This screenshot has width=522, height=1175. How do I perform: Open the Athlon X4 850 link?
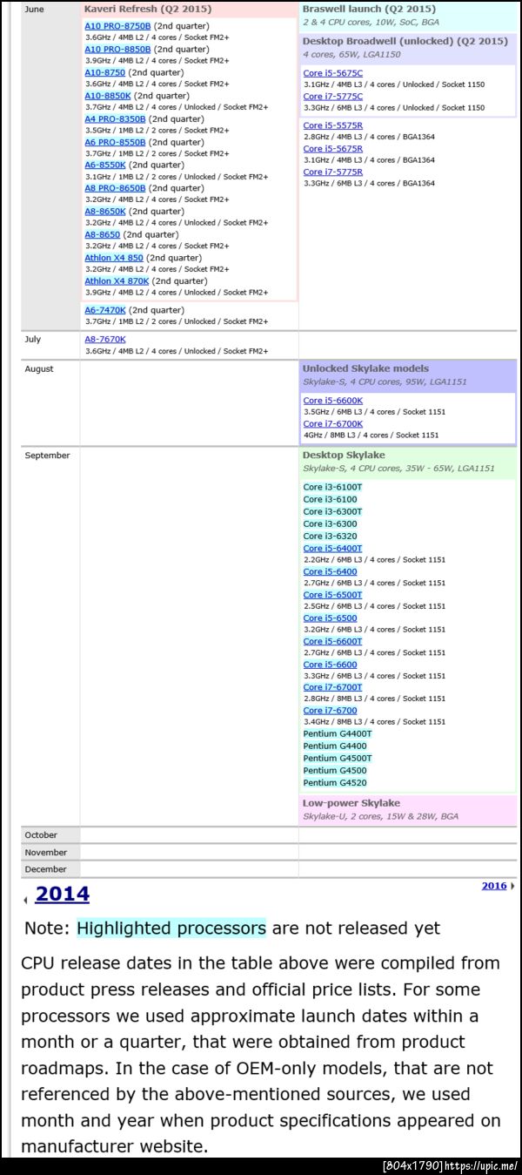tap(114, 258)
